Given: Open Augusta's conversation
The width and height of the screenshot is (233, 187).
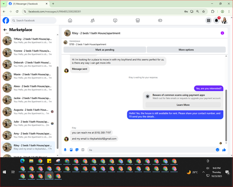Looking at the screenshot, I should [28, 112].
